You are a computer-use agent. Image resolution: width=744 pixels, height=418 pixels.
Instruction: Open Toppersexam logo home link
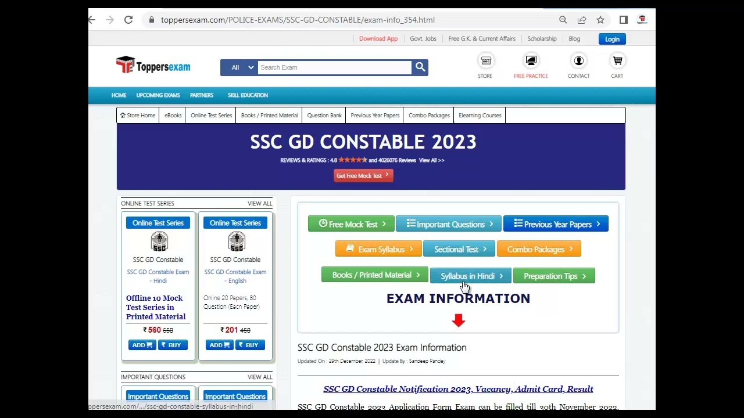(153, 66)
